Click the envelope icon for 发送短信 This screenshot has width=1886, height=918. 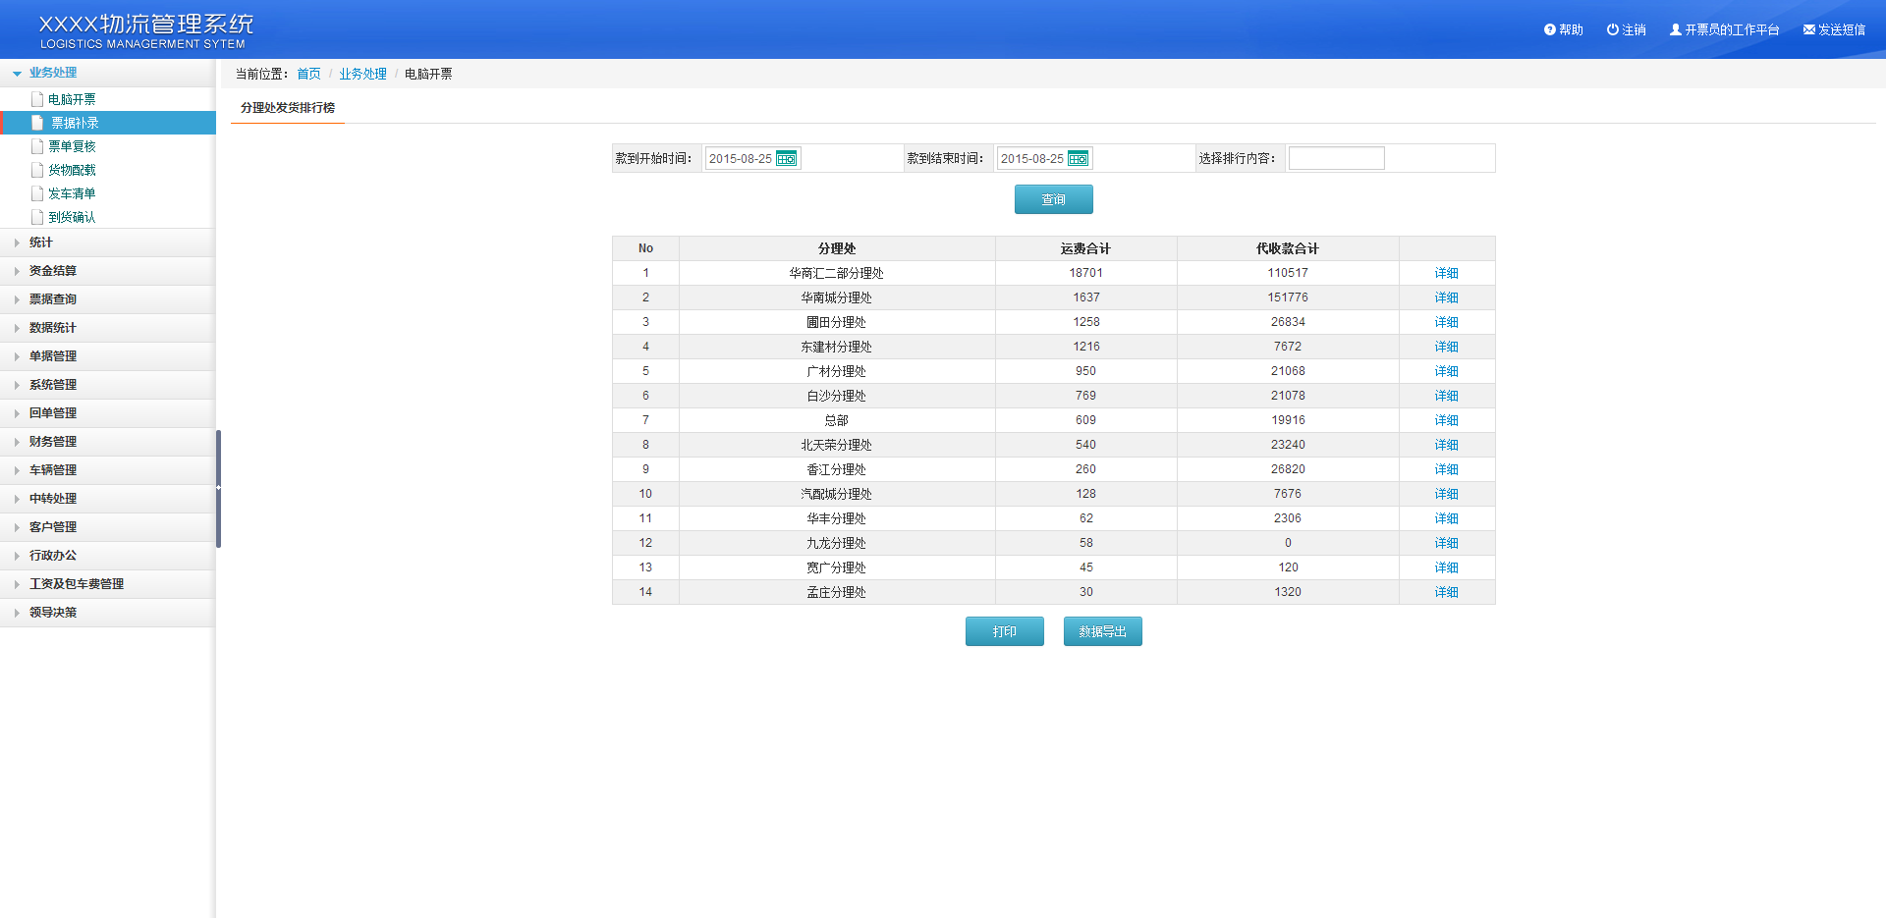(1808, 29)
